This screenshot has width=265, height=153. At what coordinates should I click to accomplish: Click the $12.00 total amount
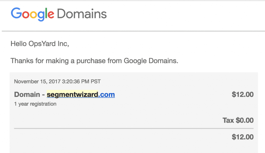[x=243, y=137]
